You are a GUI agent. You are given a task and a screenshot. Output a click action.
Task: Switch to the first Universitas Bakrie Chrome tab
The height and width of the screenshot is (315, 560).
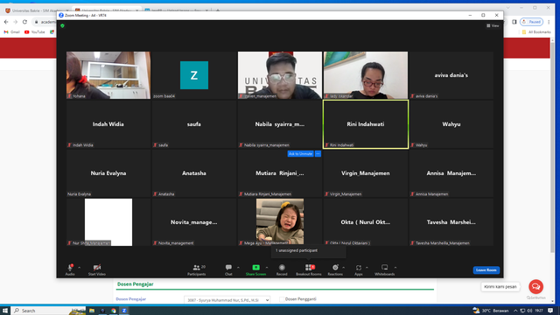[36, 10]
